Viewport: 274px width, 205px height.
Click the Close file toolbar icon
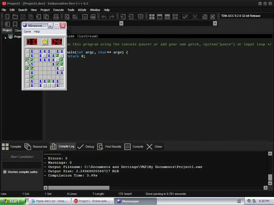pos(38,17)
